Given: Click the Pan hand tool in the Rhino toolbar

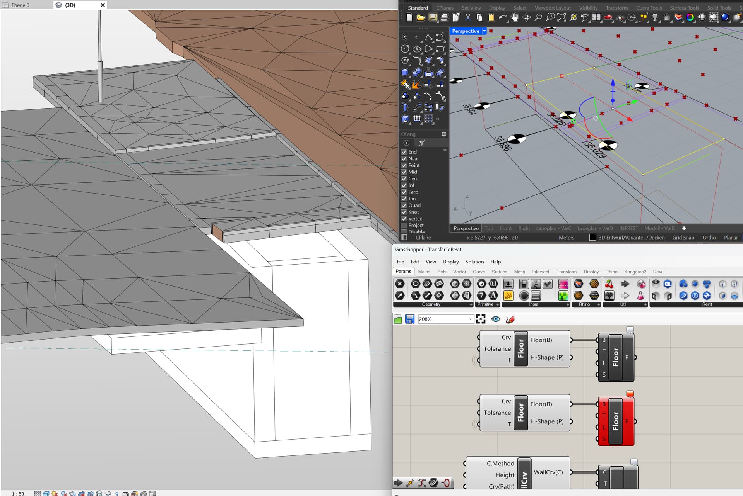Looking at the screenshot, I should (515, 17).
